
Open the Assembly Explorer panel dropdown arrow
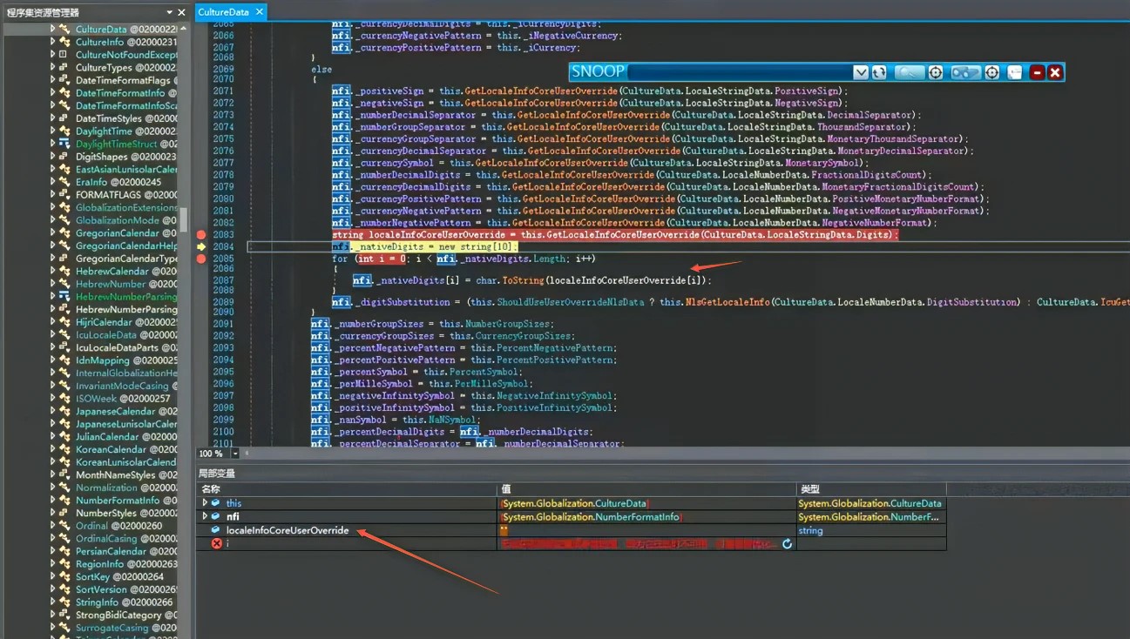click(x=168, y=12)
